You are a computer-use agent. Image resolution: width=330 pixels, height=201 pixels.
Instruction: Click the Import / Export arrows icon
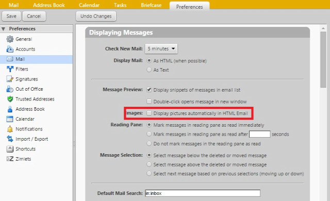pos(10,139)
